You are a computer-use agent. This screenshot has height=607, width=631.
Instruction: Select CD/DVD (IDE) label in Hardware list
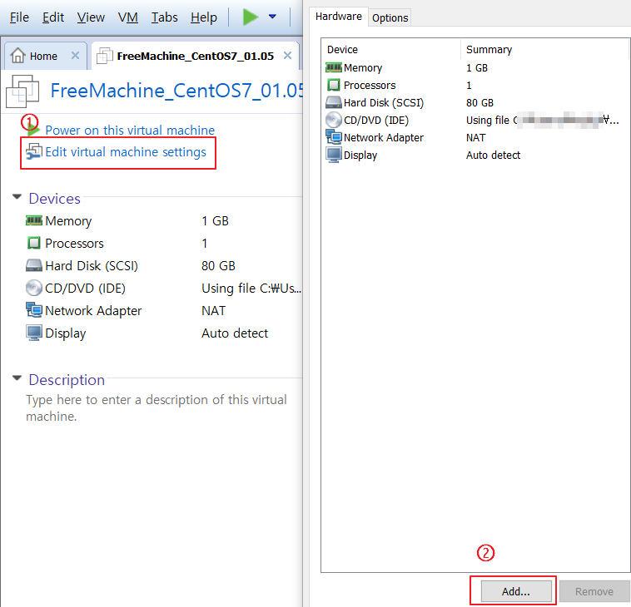point(376,121)
